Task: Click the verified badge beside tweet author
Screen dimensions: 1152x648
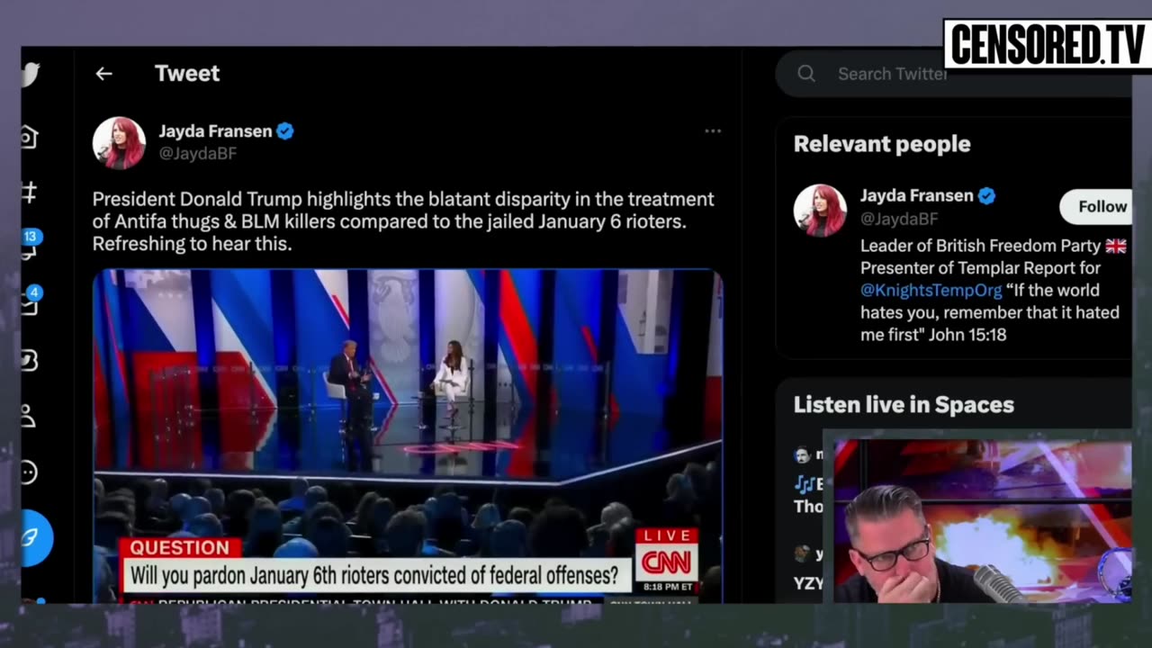Action: pos(285,131)
